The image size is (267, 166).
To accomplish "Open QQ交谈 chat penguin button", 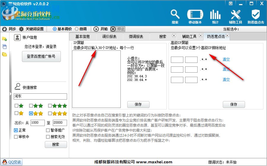I will point(12,162).
